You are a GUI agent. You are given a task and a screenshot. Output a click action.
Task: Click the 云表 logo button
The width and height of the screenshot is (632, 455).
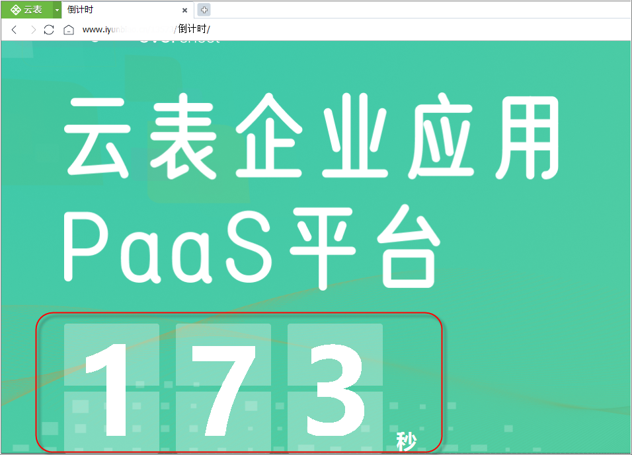[26, 10]
